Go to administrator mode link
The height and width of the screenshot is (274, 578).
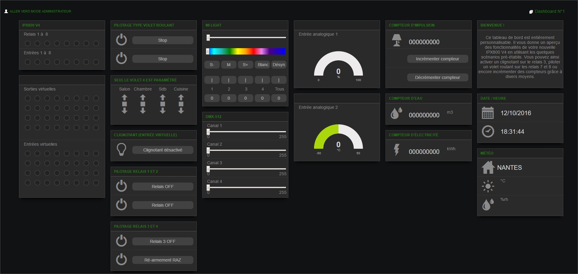(x=40, y=11)
